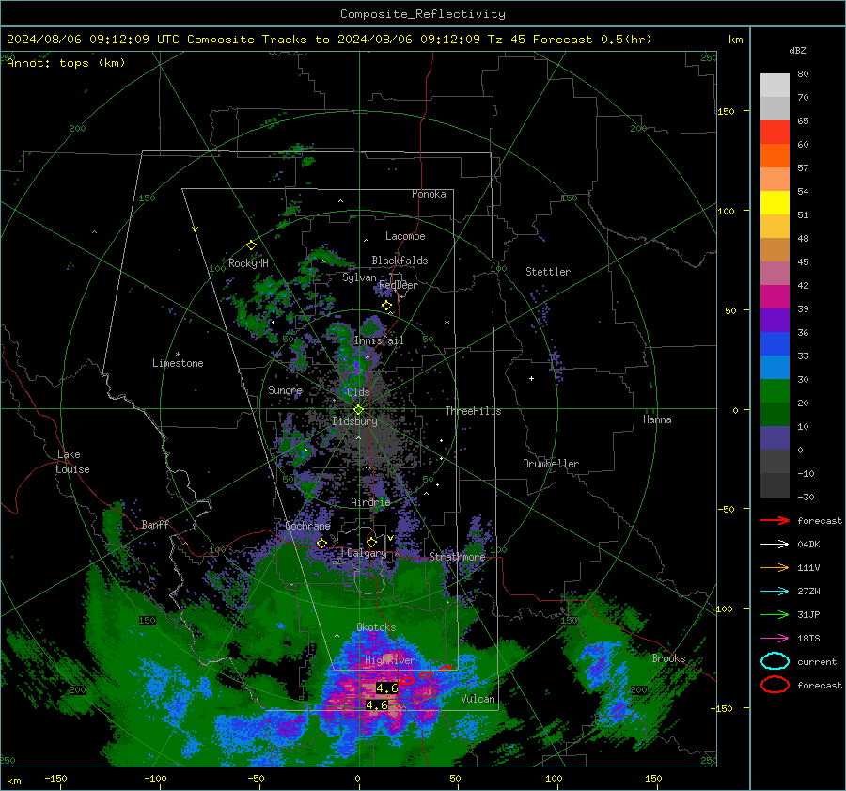Click the red forecast arrow in legend

[x=775, y=520]
